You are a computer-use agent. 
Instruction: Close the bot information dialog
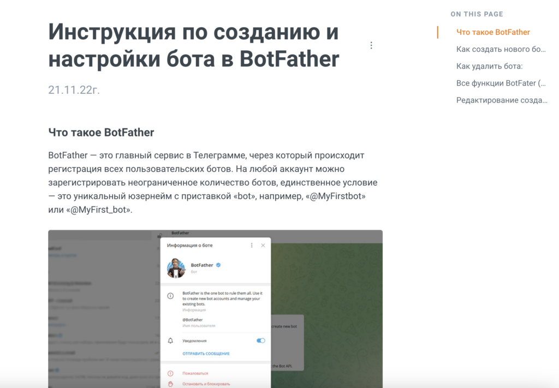click(x=263, y=246)
